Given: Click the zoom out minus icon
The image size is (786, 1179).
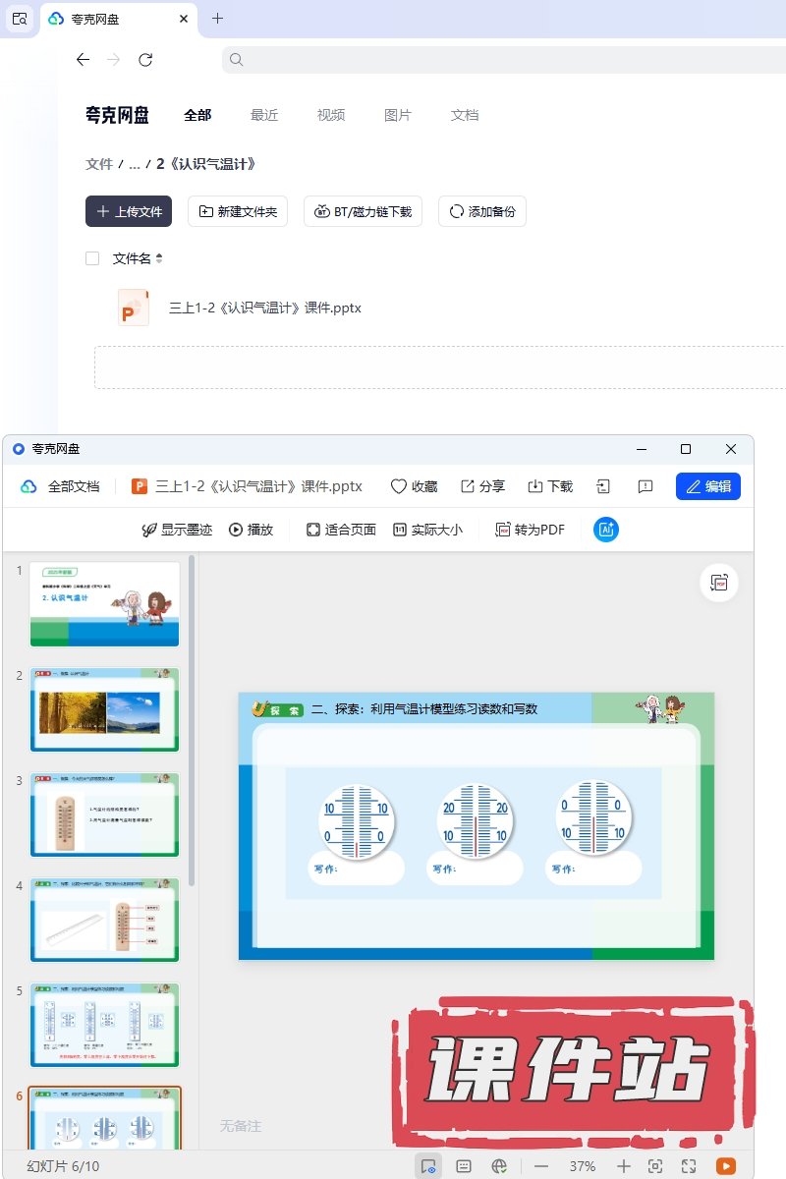Looking at the screenshot, I should (541, 1166).
